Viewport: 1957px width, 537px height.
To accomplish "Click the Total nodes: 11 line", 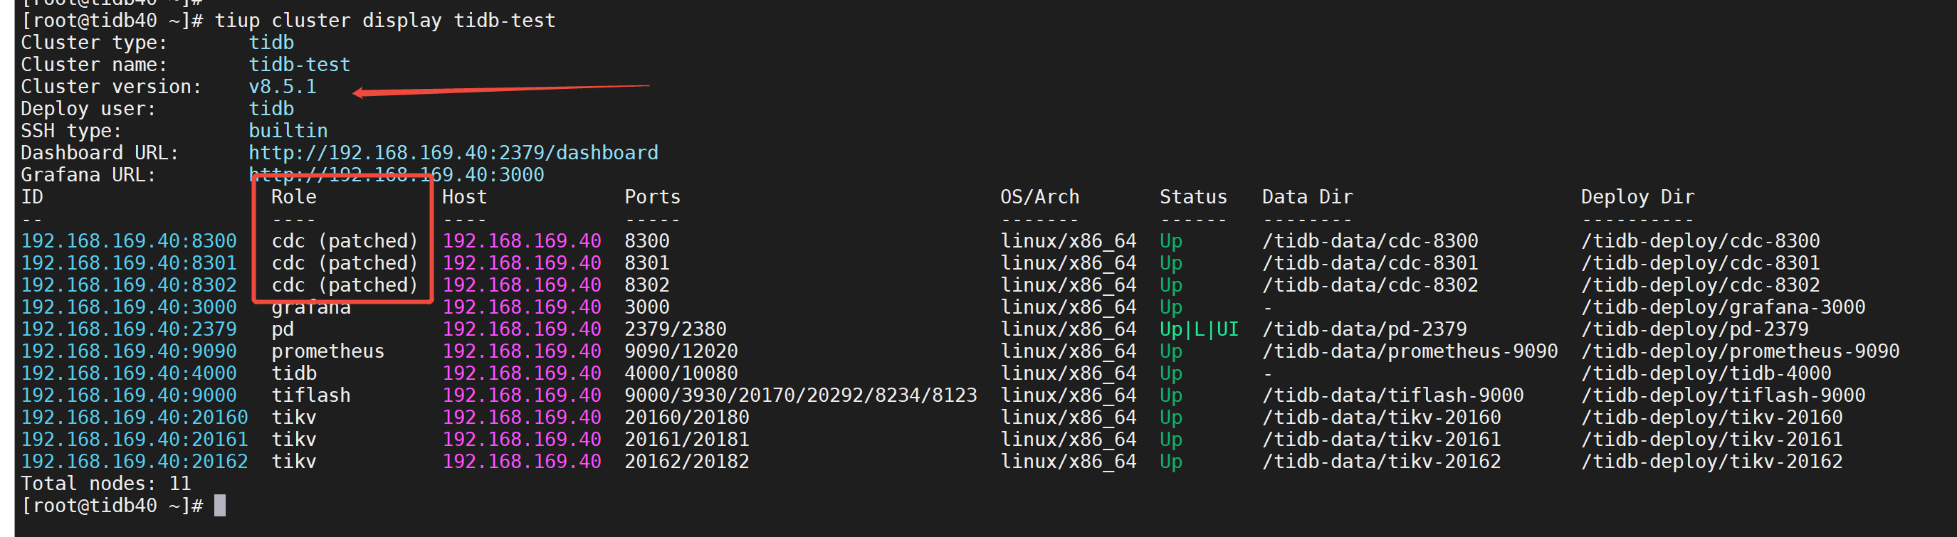I will [x=105, y=483].
